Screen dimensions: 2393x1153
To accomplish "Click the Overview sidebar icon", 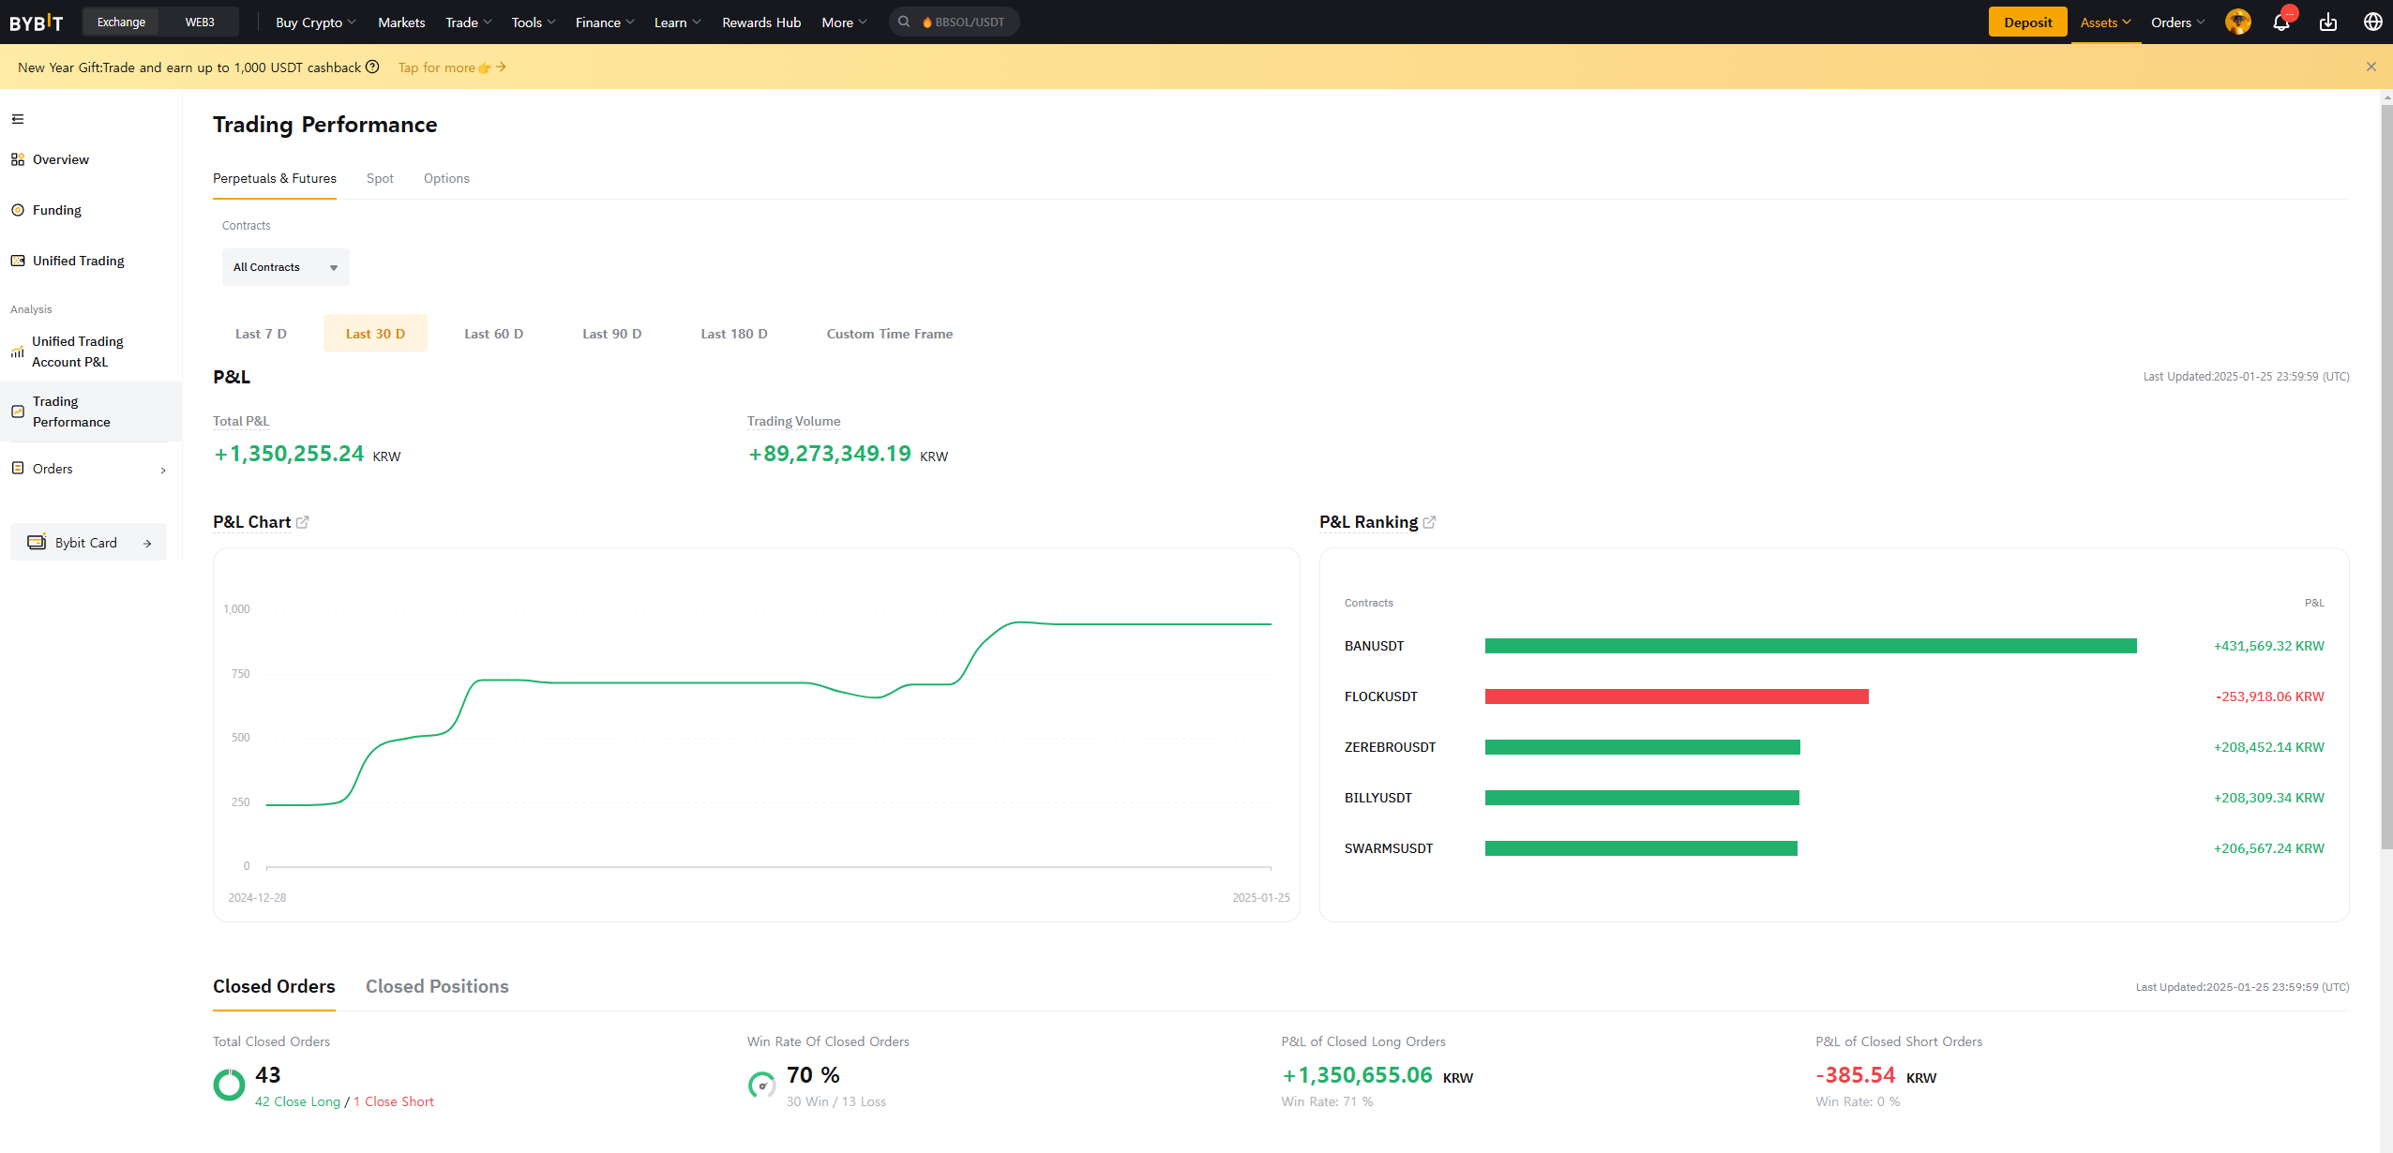I will 18,159.
